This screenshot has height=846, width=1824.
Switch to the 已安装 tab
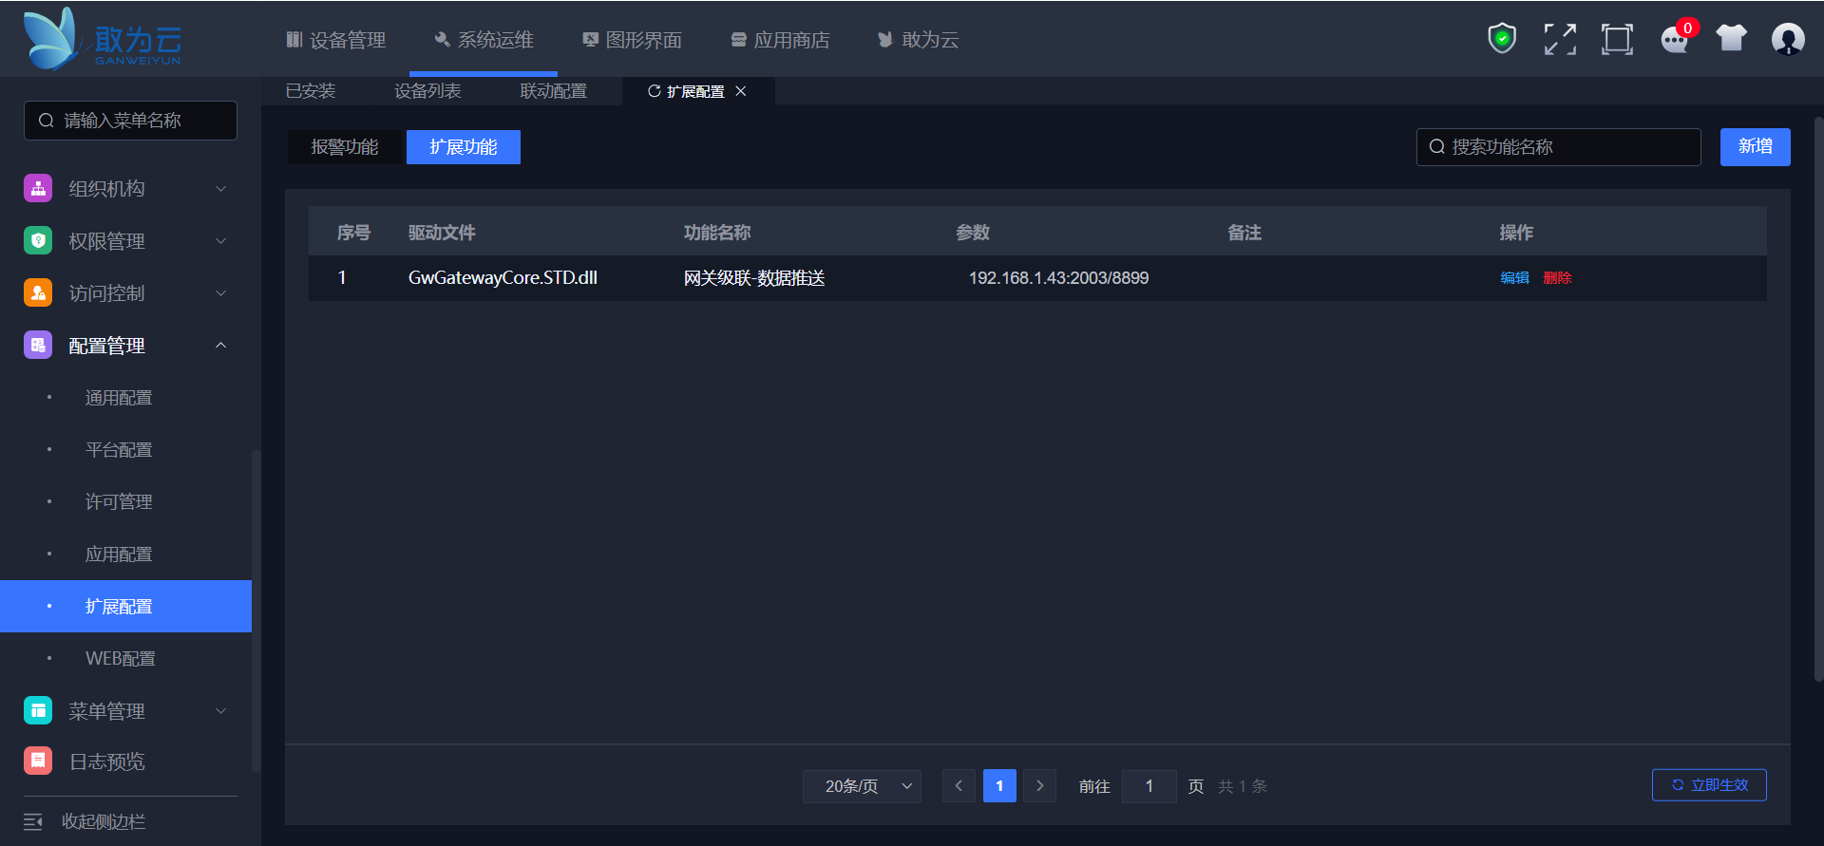pyautogui.click(x=311, y=91)
